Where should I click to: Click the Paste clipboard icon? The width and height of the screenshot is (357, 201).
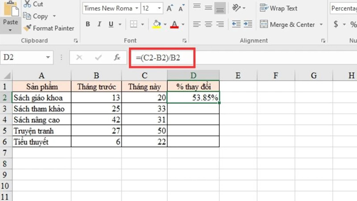click(x=11, y=9)
